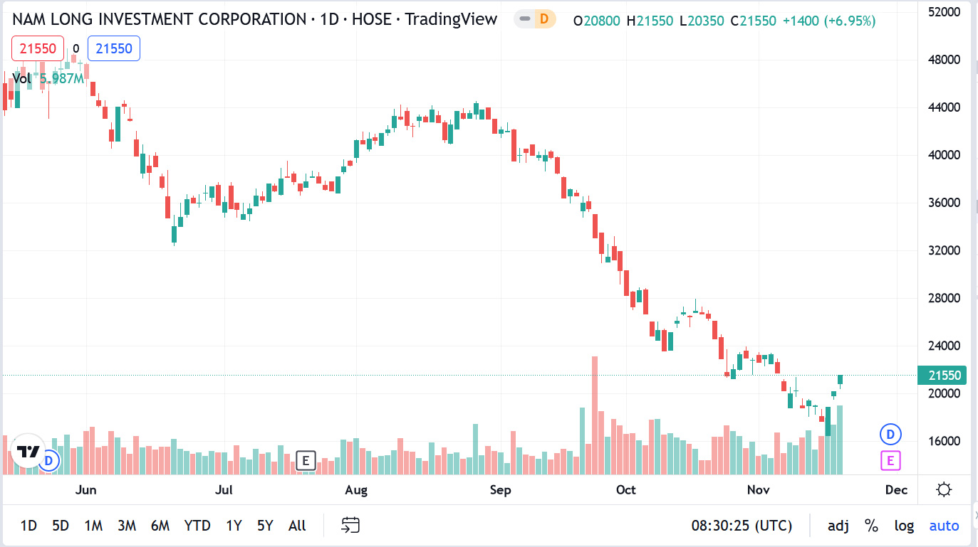Click the blue 21550 buy price button
Screen dimensions: 978x547
click(x=114, y=48)
